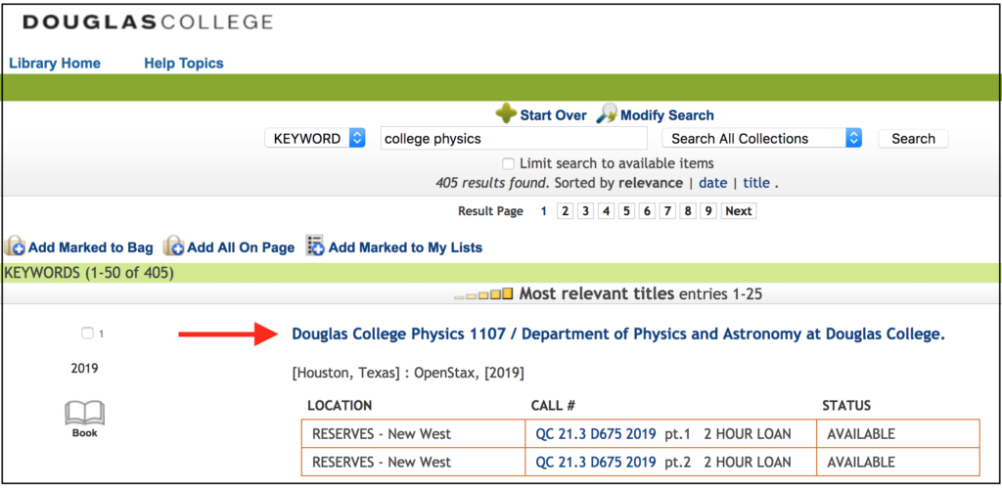Sort results by date
Screen dimensions: 1002x488
coord(712,183)
